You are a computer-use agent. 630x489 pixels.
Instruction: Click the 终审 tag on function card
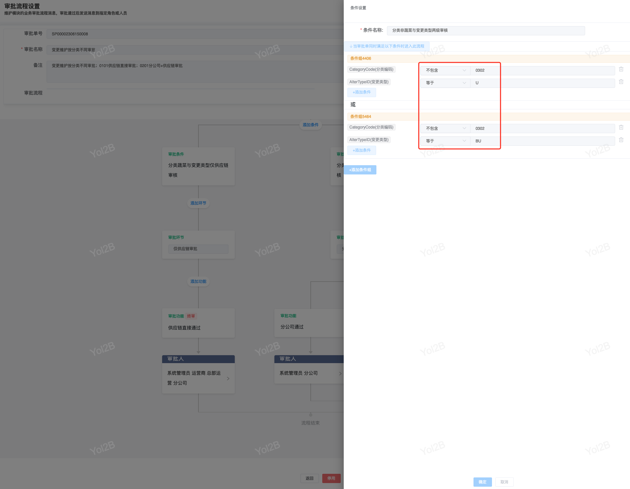(x=191, y=316)
